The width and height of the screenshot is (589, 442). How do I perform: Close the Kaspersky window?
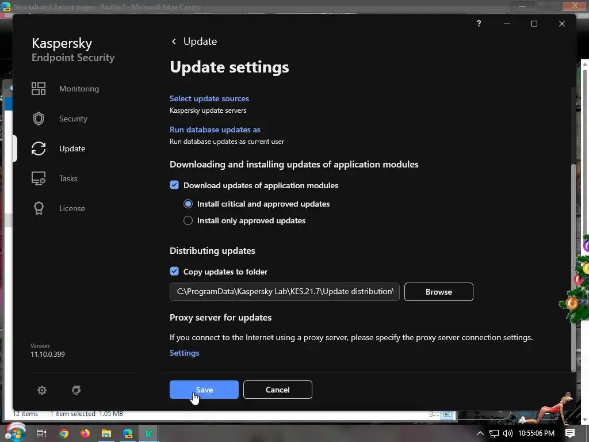point(562,24)
